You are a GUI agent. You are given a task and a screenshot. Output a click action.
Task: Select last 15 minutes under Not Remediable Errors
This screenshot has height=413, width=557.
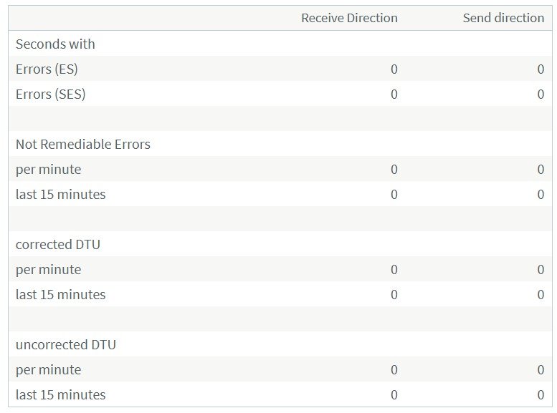click(60, 194)
